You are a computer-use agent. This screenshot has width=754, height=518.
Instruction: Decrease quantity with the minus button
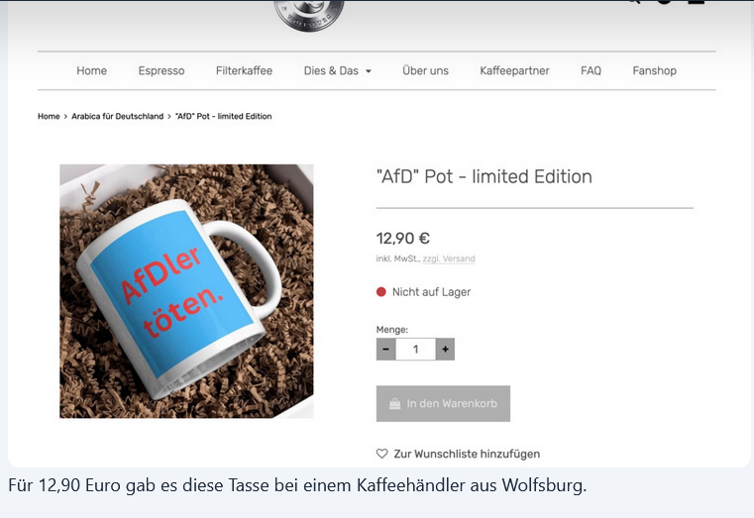click(x=386, y=350)
